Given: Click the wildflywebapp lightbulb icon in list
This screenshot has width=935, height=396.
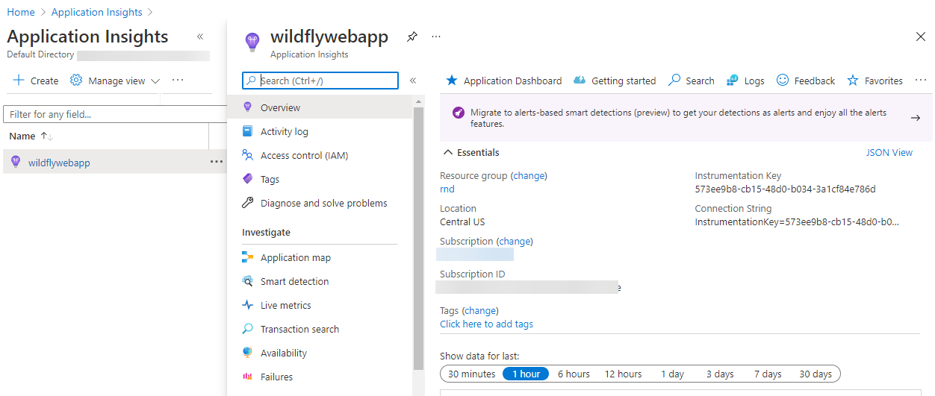Looking at the screenshot, I should [x=16, y=162].
